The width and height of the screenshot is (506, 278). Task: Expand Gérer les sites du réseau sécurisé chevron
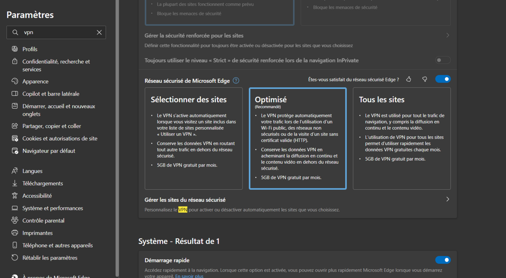448,199
